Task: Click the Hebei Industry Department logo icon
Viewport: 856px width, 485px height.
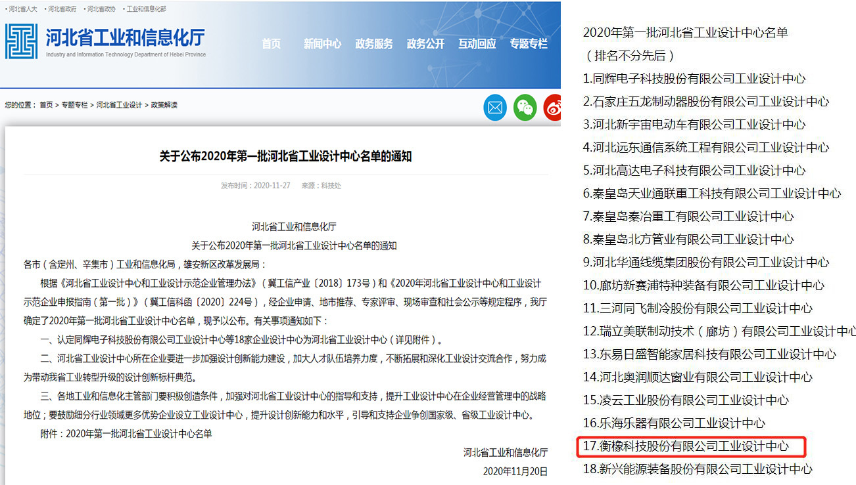Action: [x=22, y=41]
